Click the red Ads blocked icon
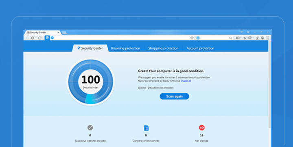The image size is (293, 147). 201,128
